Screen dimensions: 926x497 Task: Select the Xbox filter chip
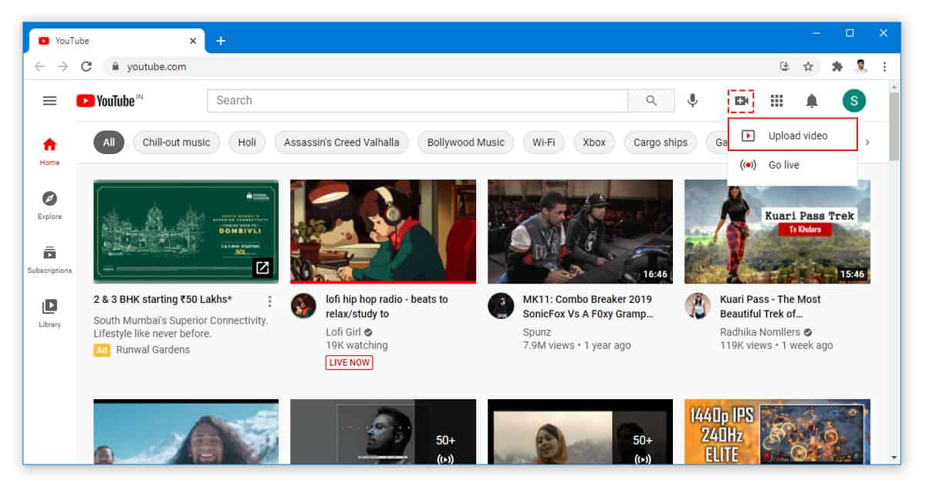click(x=594, y=143)
